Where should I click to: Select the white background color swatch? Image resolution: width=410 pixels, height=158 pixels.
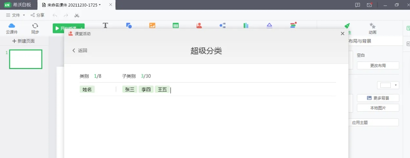click(386, 85)
